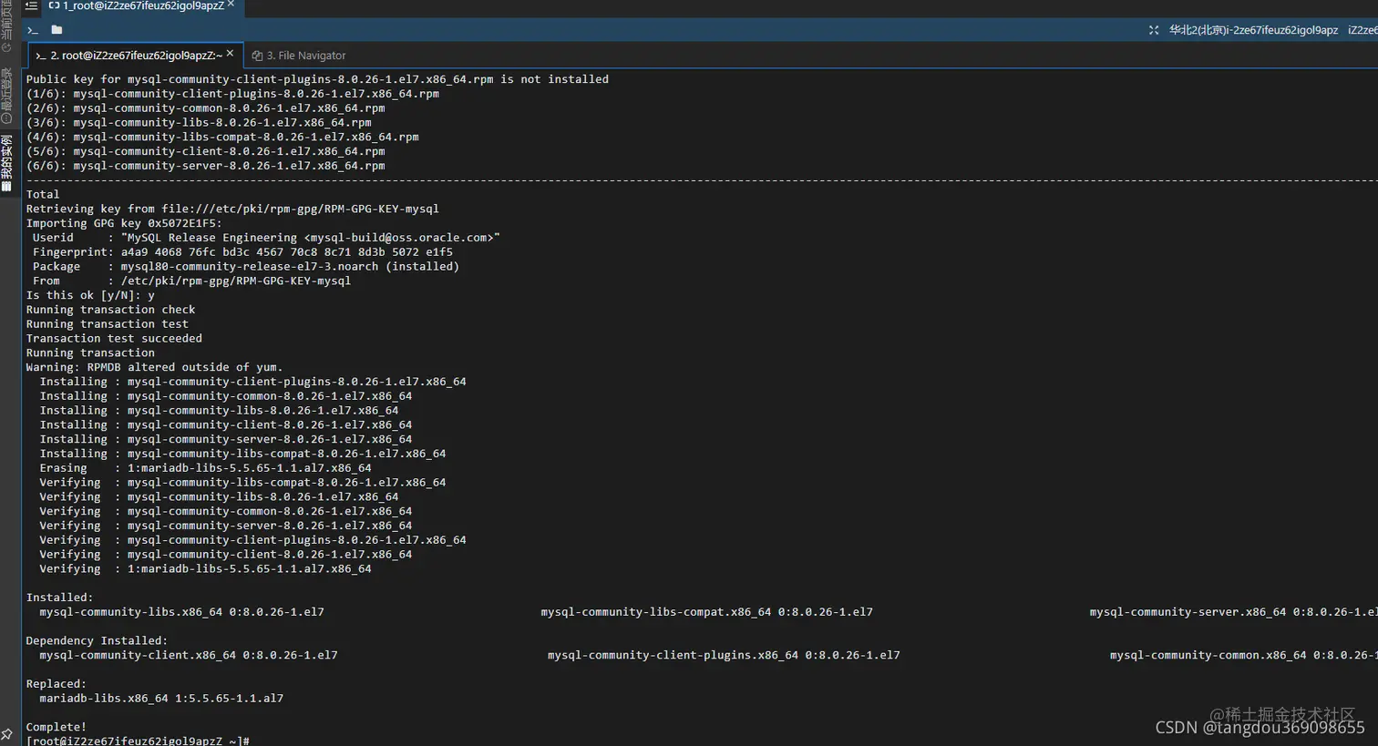Screen dimensions: 1378x746
Task: Click the 'Erasing : 1:mariadb-libs' line
Action: coord(205,468)
